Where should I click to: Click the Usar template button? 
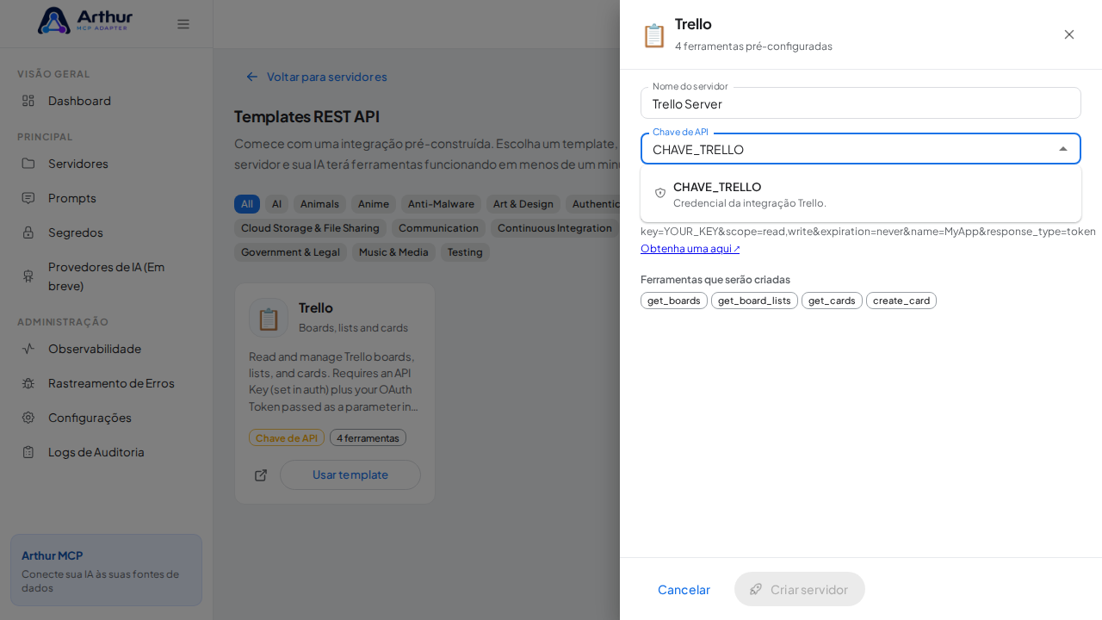350,475
